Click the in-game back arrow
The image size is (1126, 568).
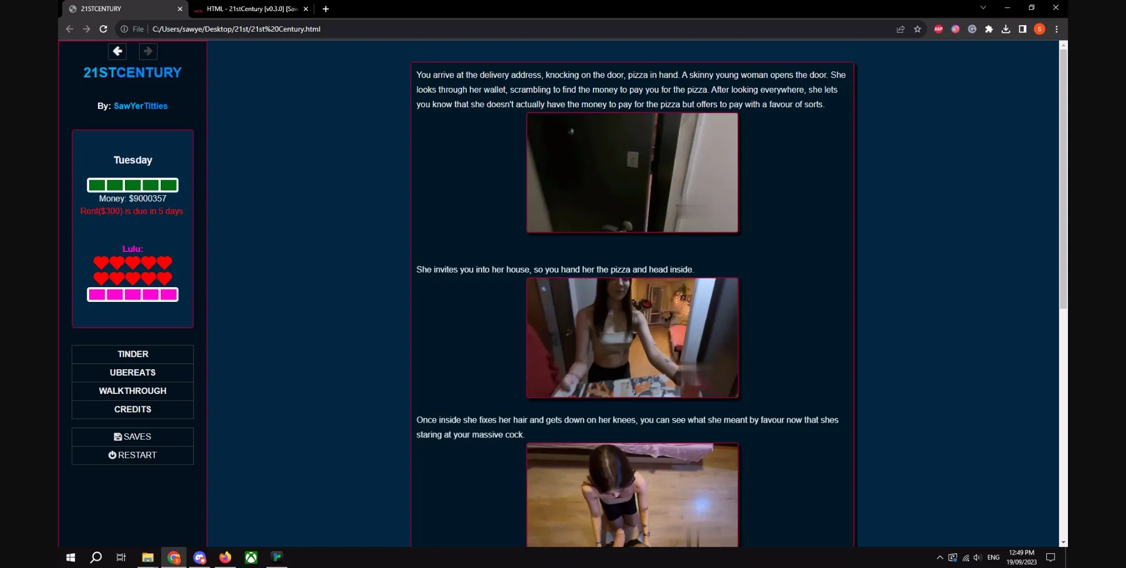(x=117, y=52)
